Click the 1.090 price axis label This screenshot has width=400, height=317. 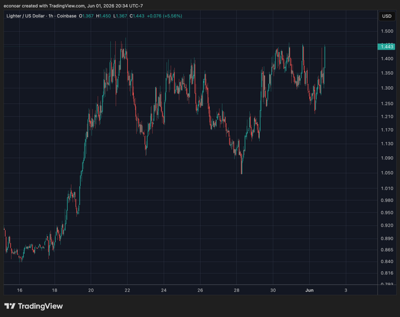coord(387,158)
